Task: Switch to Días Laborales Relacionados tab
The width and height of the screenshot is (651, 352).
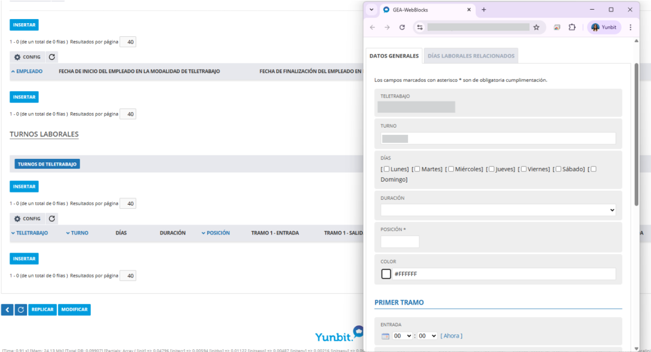Action: coord(471,56)
